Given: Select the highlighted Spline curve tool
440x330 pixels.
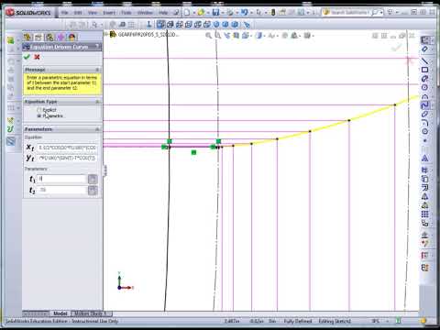Looking at the screenshot, I should tap(424, 105).
